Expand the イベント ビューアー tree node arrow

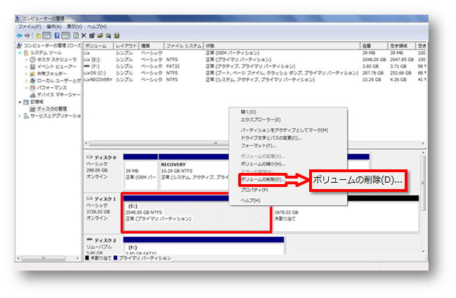pyautogui.click(x=26, y=67)
